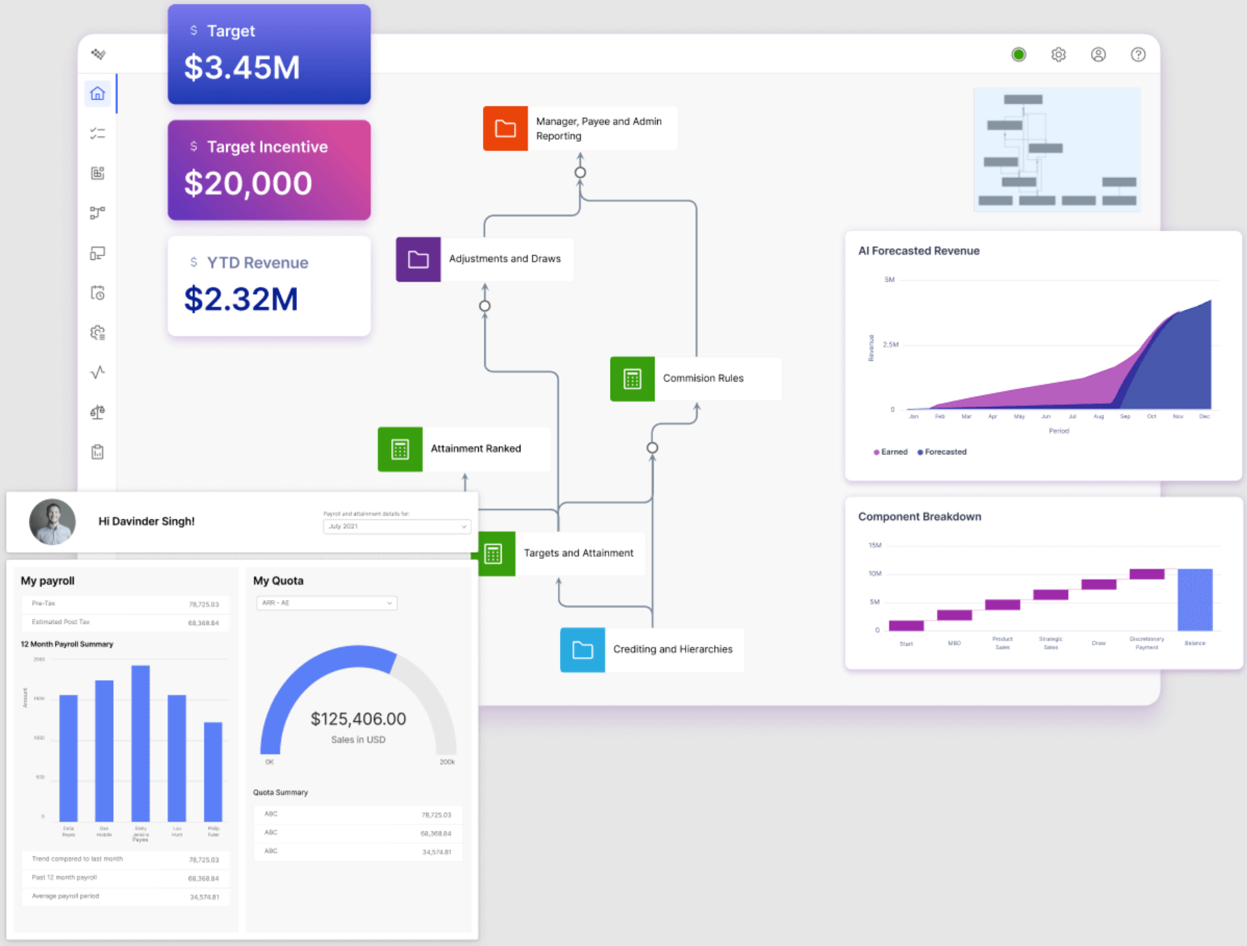Open the help question mark icon
1247x946 pixels.
click(x=1138, y=54)
